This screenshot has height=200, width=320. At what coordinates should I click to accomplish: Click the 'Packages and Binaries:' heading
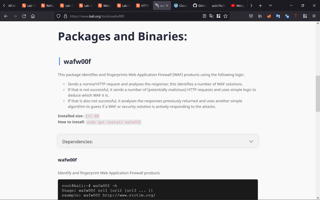tap(122, 36)
